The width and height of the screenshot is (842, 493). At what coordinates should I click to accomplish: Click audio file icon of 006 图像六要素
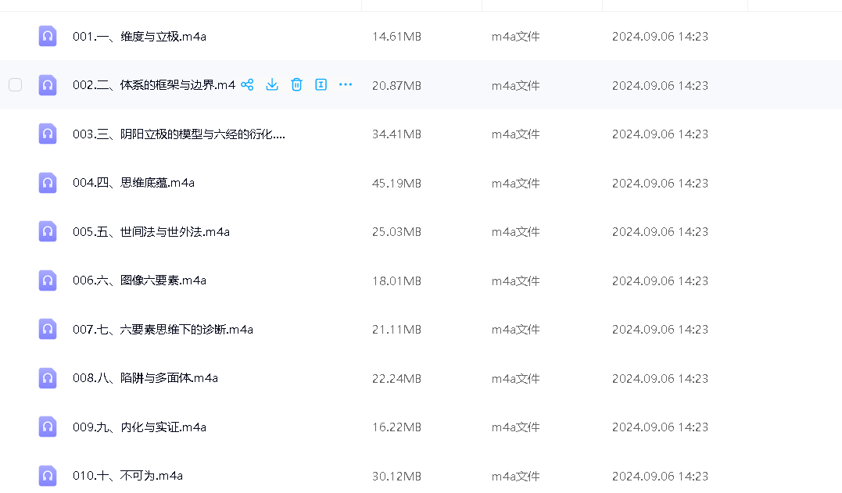(48, 280)
